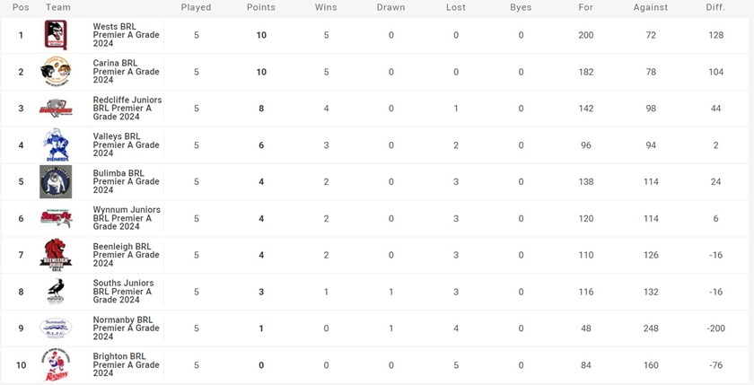Open Brighton BRL Premier A Grade link
The height and width of the screenshot is (385, 754).
click(126, 364)
